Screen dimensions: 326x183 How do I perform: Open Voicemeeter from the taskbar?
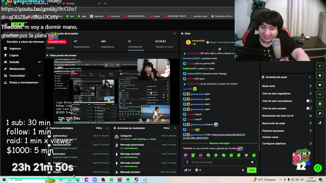120,180
